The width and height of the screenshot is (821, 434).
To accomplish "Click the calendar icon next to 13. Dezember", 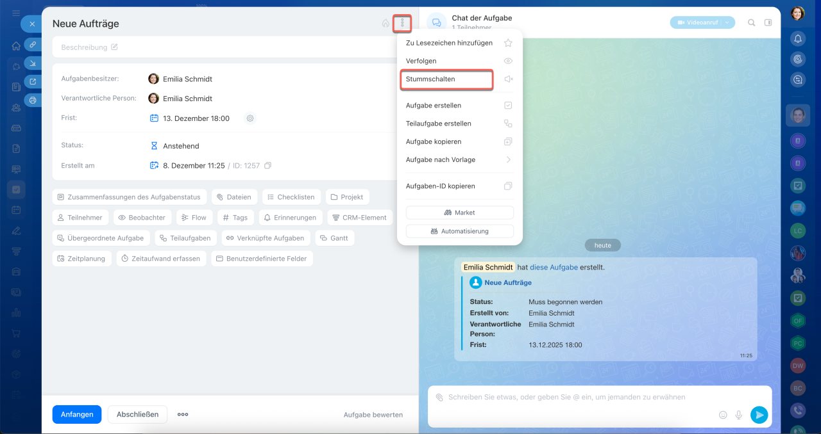I will 154,118.
